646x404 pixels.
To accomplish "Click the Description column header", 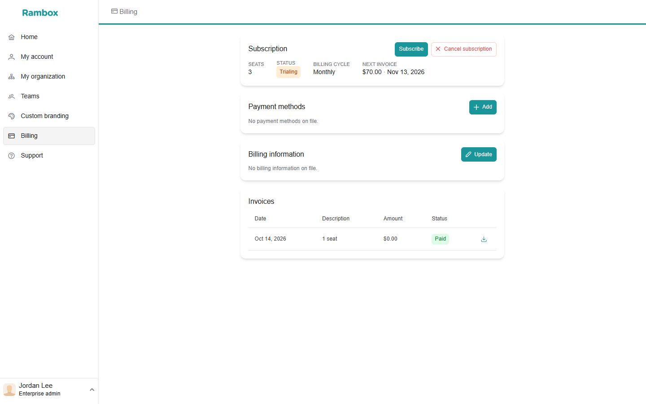I will 336,219.
